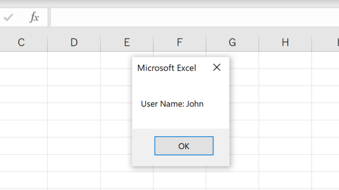Click the fx Insert Function icon
This screenshot has width=339, height=190.
34,17
